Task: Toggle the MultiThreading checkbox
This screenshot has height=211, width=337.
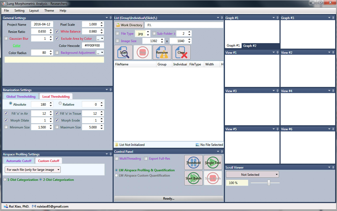Action: [x=117, y=159]
